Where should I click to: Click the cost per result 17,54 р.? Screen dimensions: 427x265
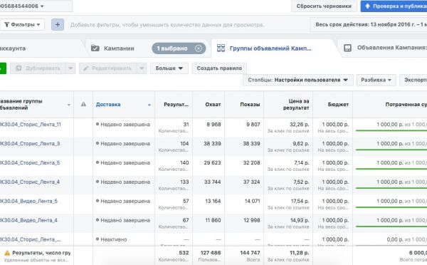tap(300, 201)
